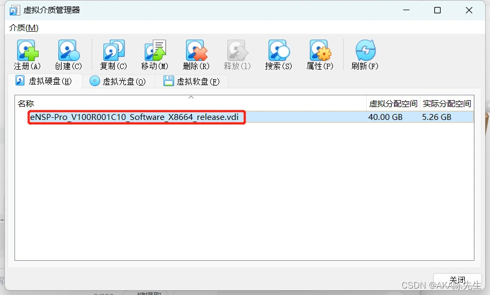
Task: Minimize the 虚拟介质管理器 window
Action: (406, 10)
